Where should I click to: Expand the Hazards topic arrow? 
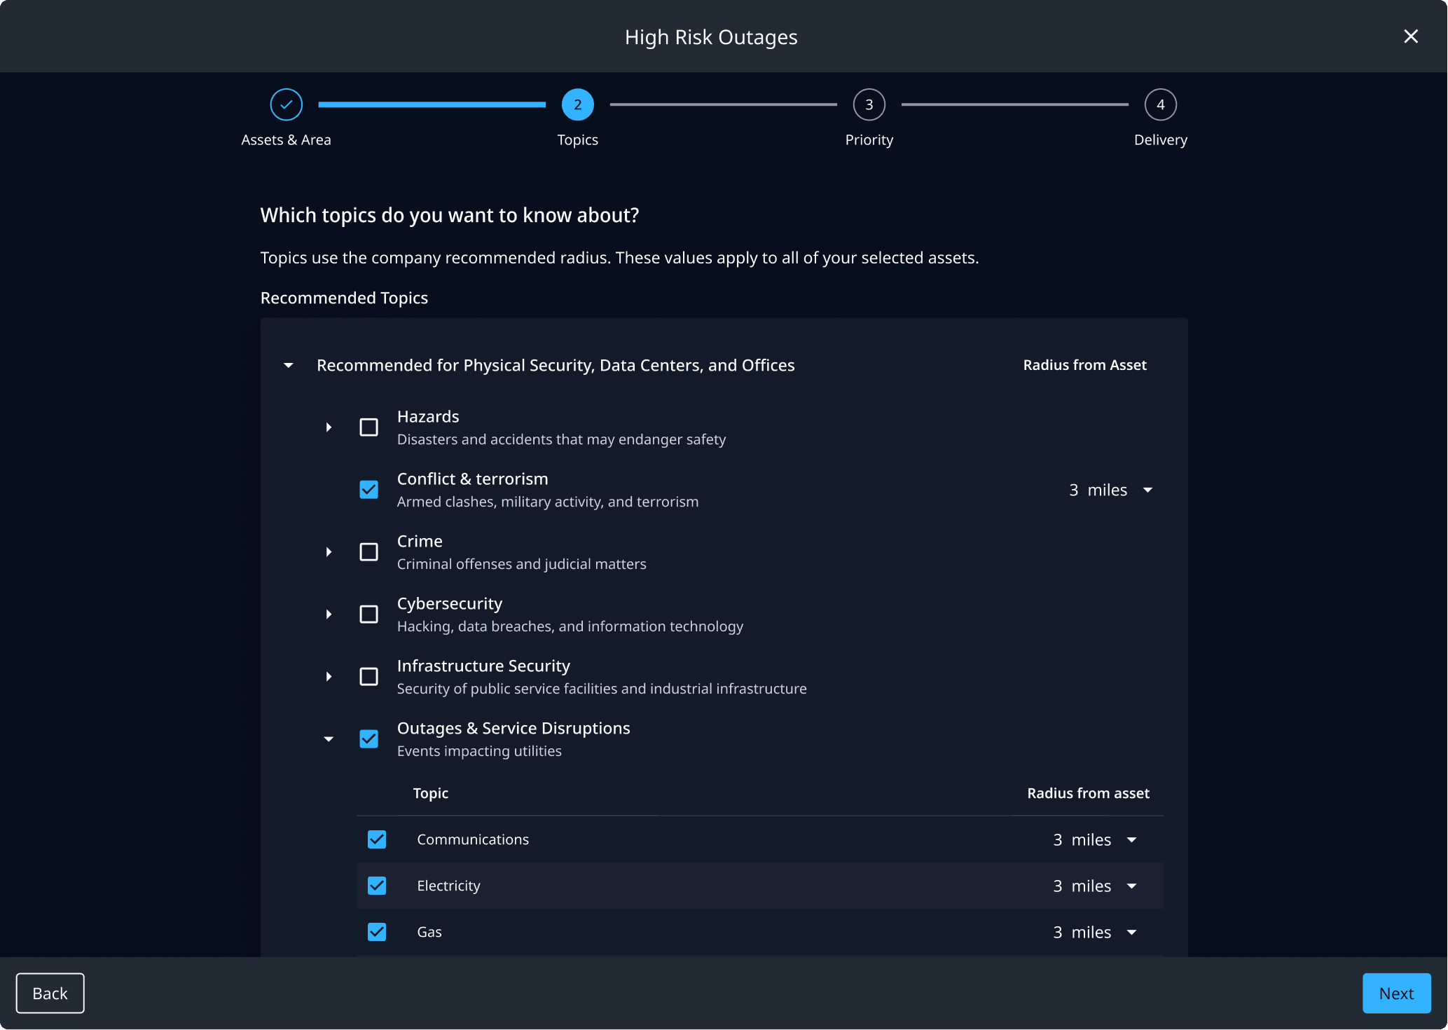coord(329,427)
